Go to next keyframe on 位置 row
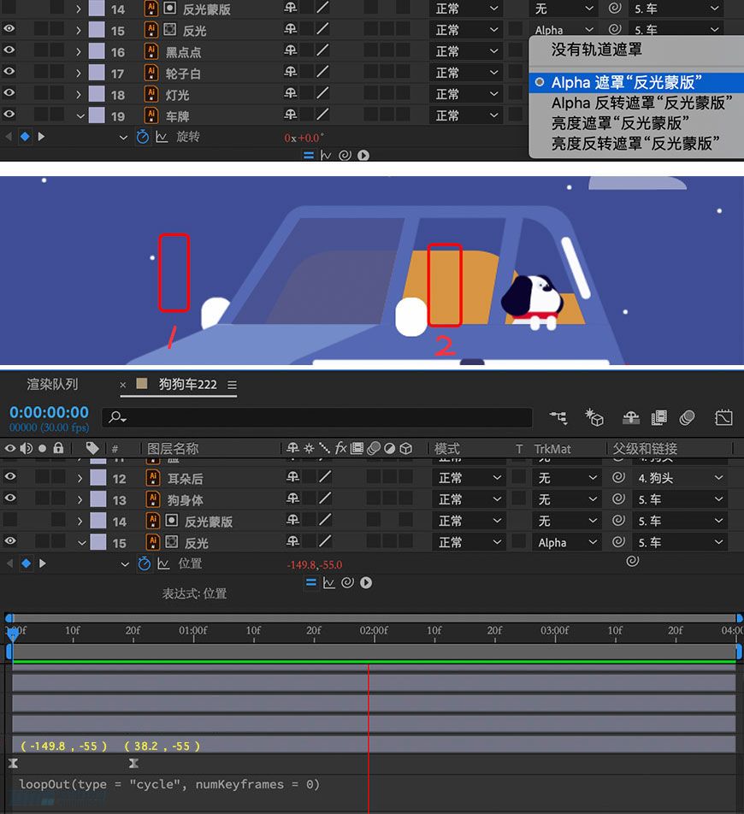744x814 pixels. point(43,563)
